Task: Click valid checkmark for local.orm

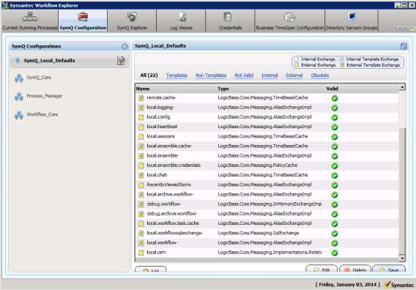Action: [x=335, y=253]
